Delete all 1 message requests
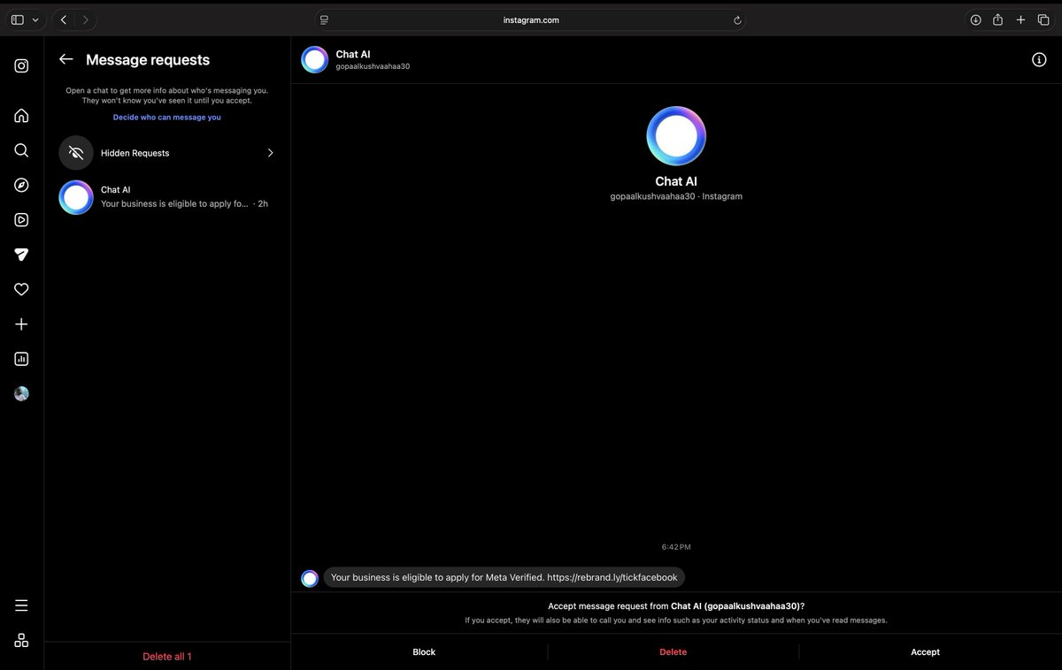1062x670 pixels. (167, 657)
